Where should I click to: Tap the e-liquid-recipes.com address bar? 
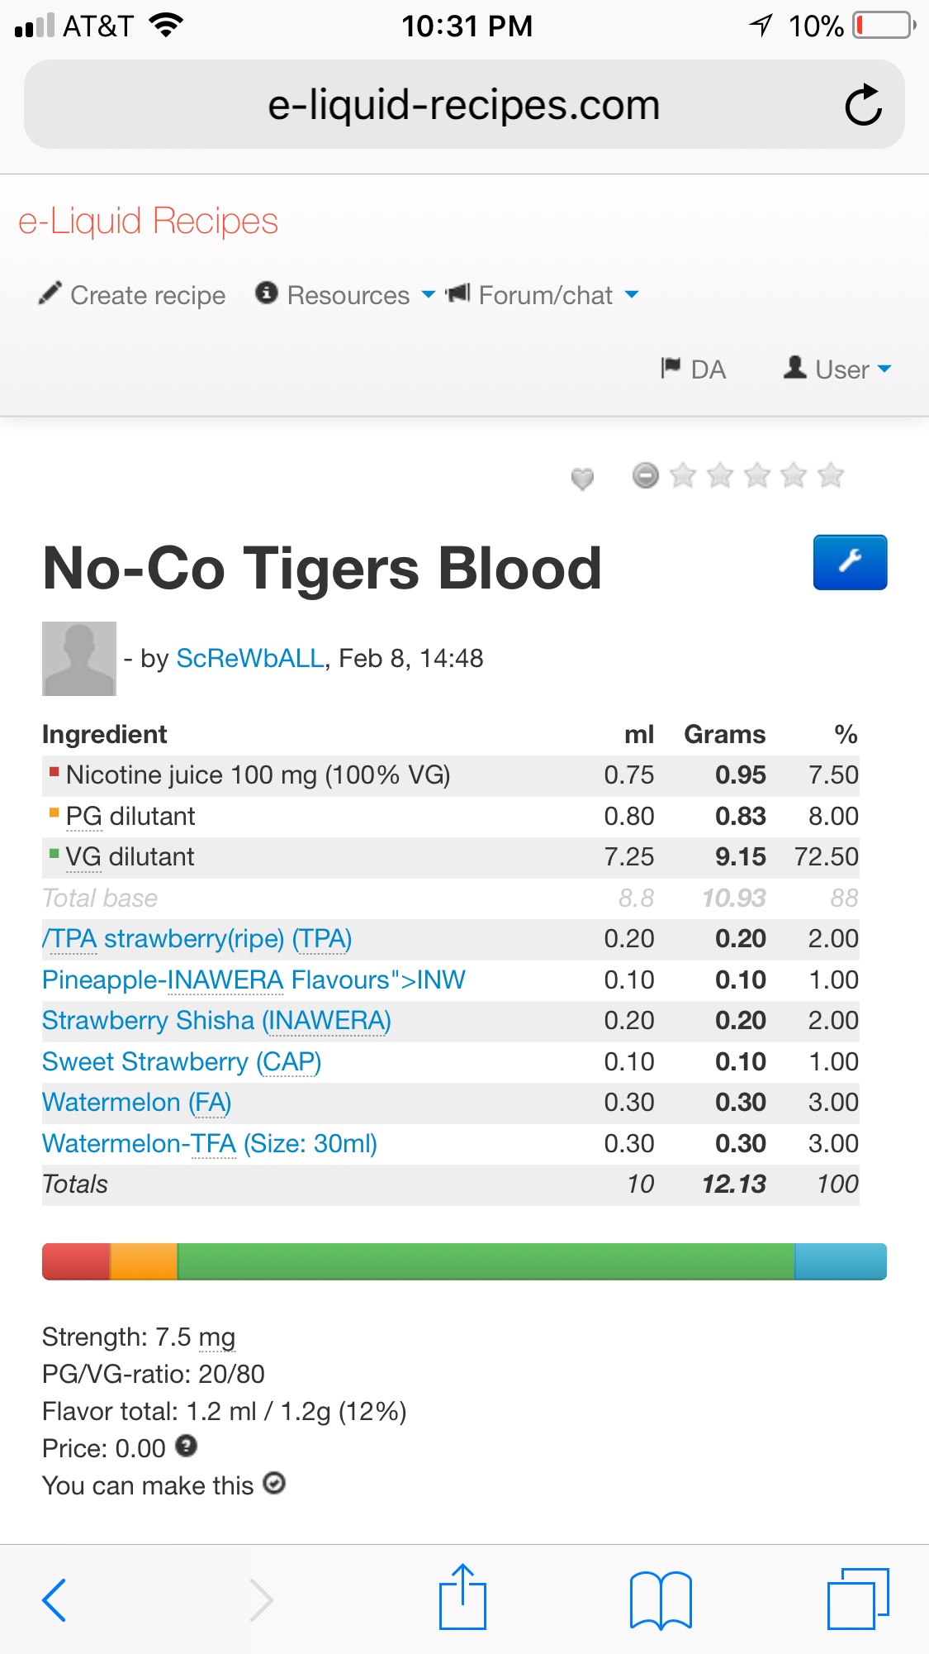tap(463, 105)
